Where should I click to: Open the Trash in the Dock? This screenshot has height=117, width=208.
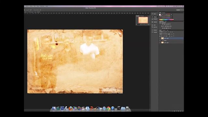127,108
